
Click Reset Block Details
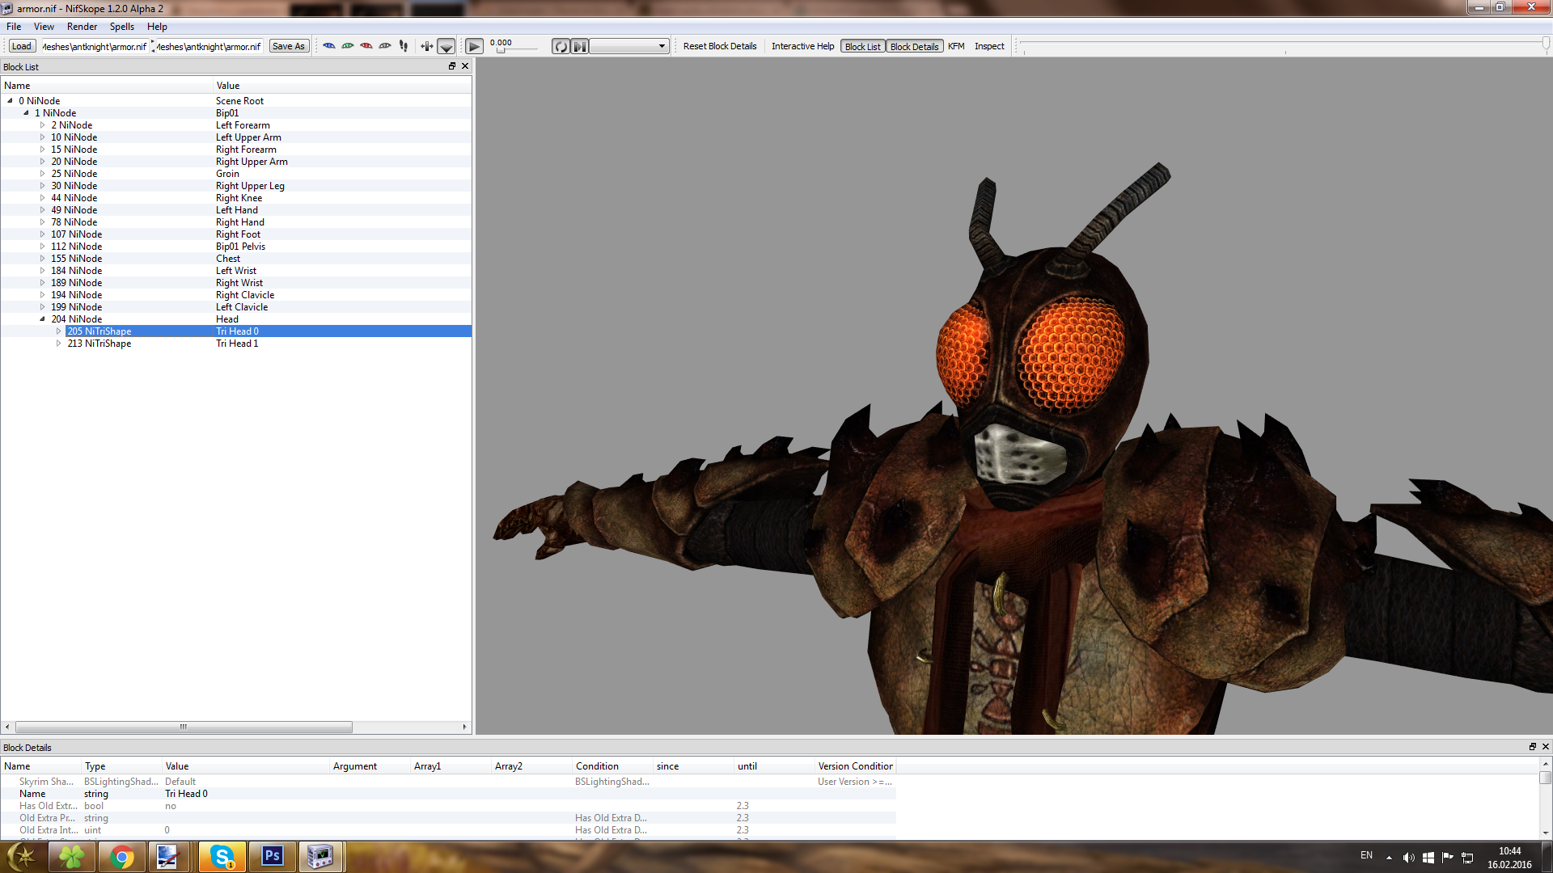coord(720,46)
